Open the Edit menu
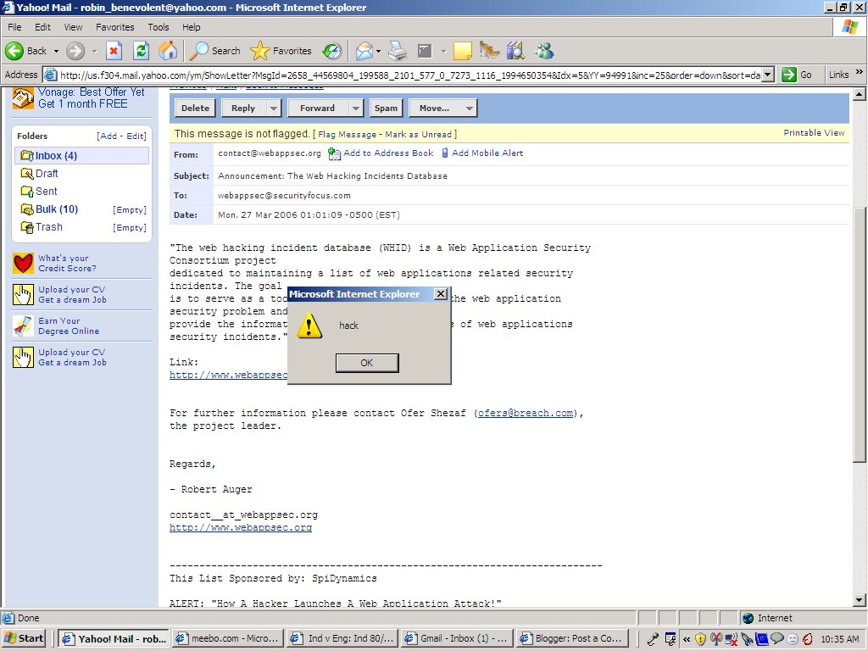Screen dimensions: 868x651 tap(42, 27)
